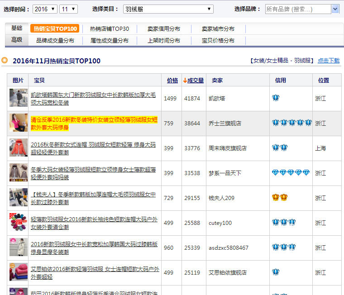This screenshot has height=295, width=344.
Task: Sort table by 价格 column header
Action: point(172,81)
